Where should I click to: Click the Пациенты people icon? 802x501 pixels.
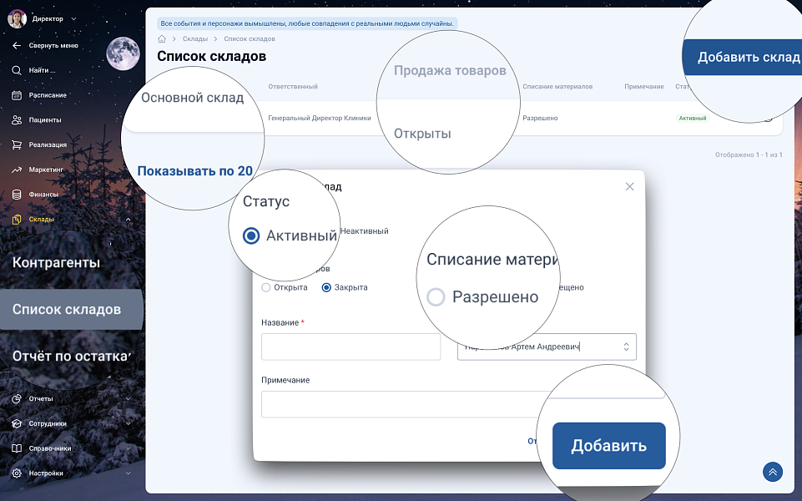(17, 120)
